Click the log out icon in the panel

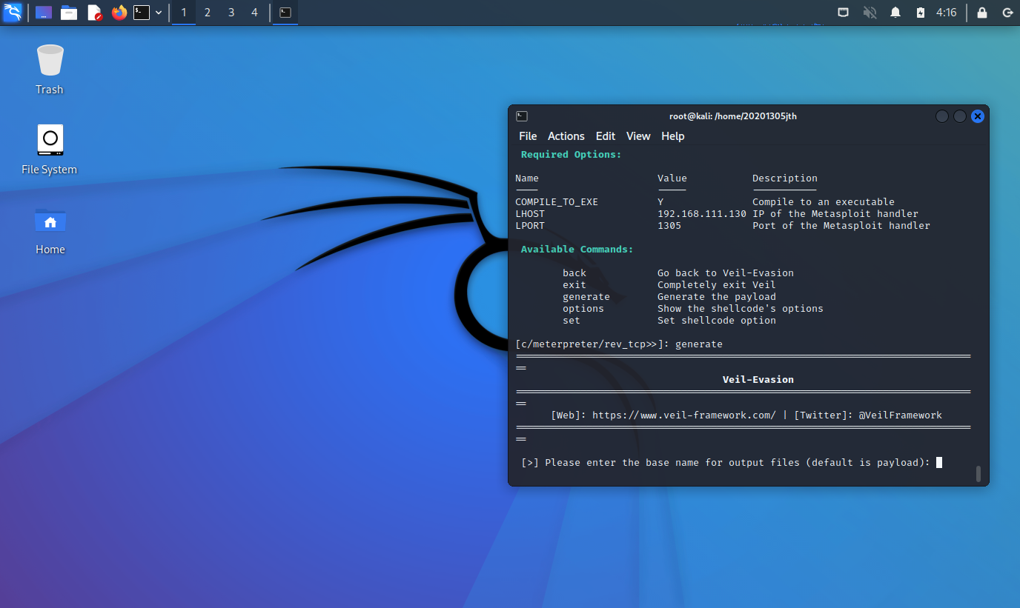1007,13
